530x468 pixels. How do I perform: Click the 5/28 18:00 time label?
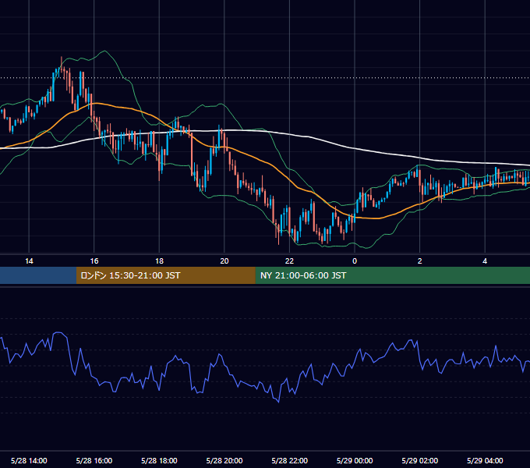point(159,460)
